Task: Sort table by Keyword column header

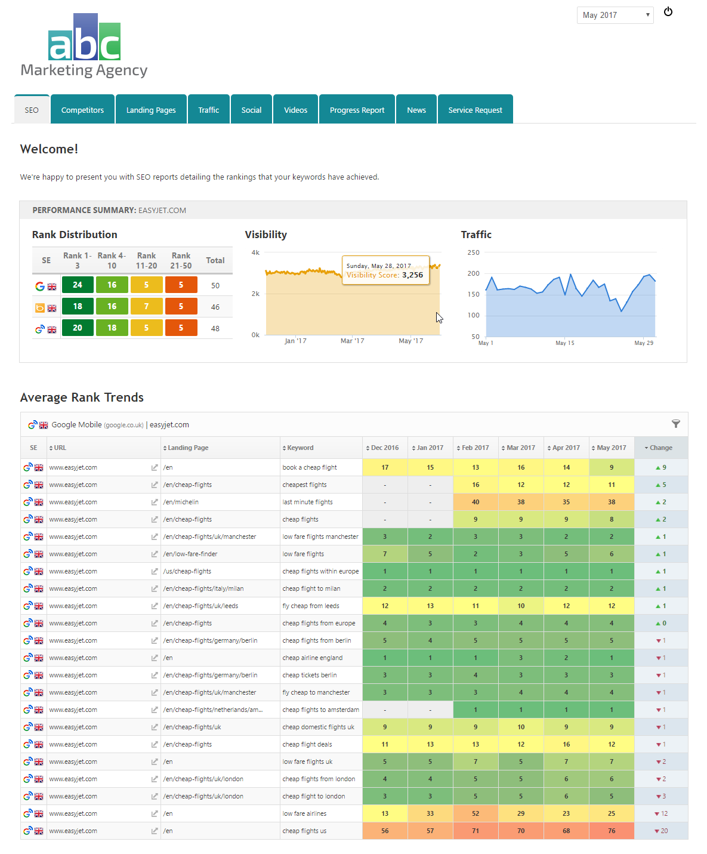Action: pos(300,448)
